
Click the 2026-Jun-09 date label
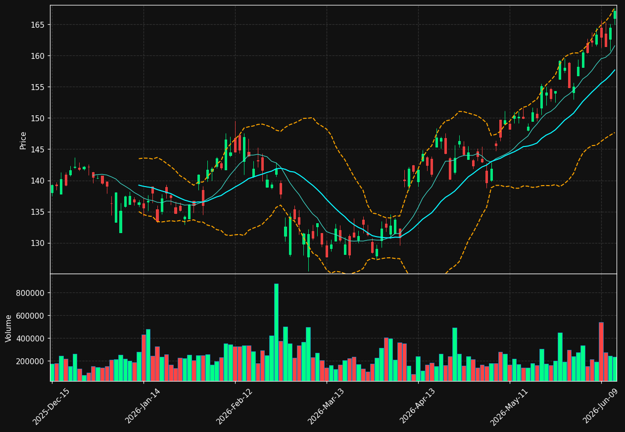pyautogui.click(x=601, y=406)
